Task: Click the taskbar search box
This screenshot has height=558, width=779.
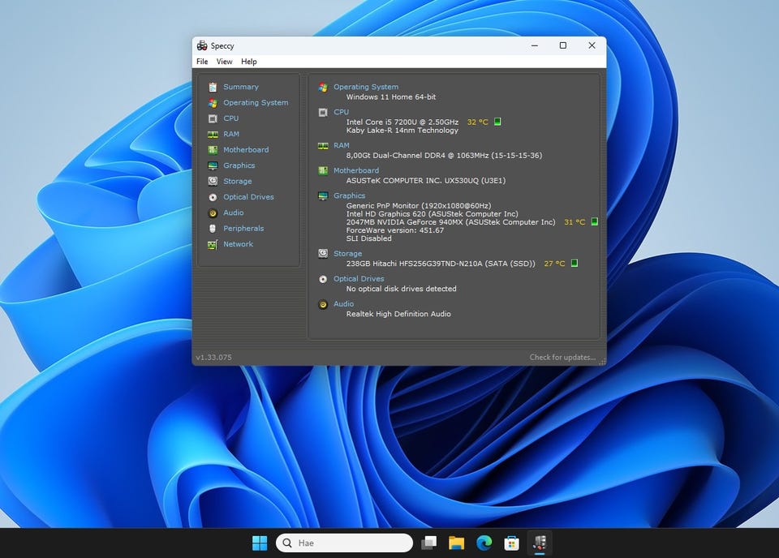Action: (345, 543)
